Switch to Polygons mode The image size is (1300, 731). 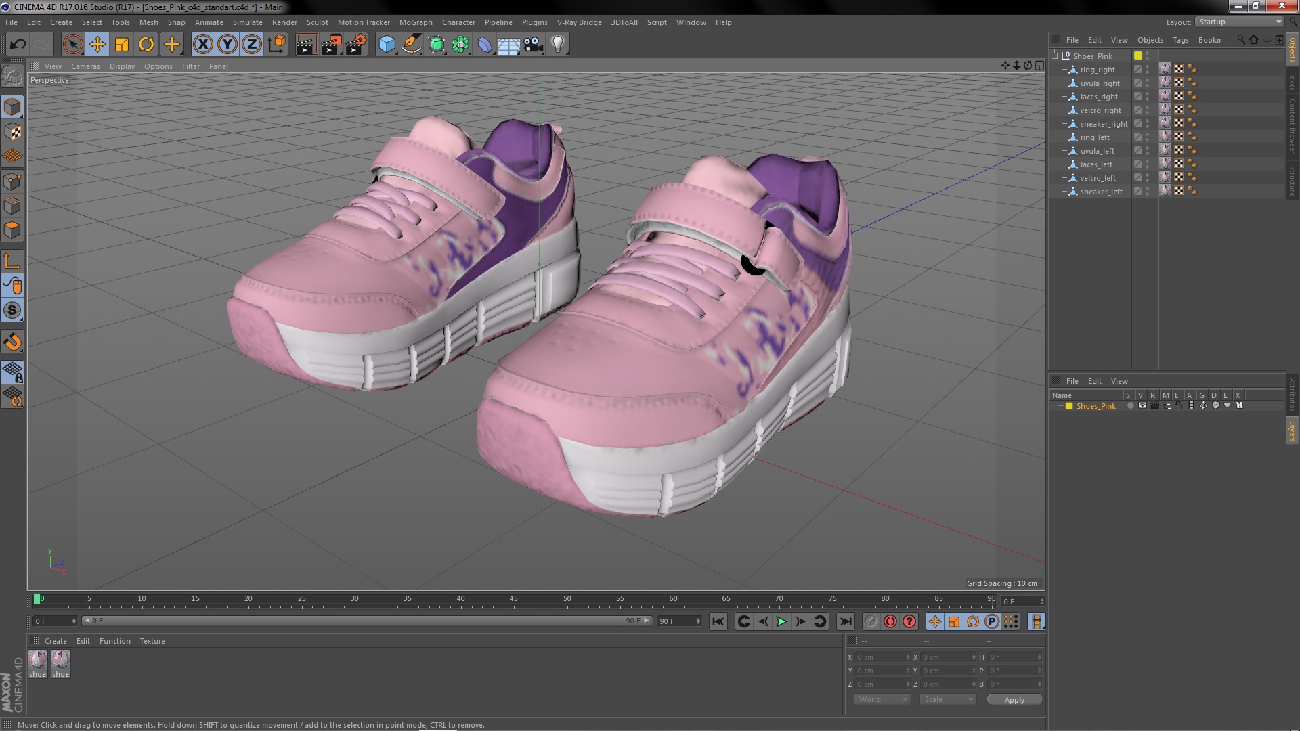(x=12, y=230)
